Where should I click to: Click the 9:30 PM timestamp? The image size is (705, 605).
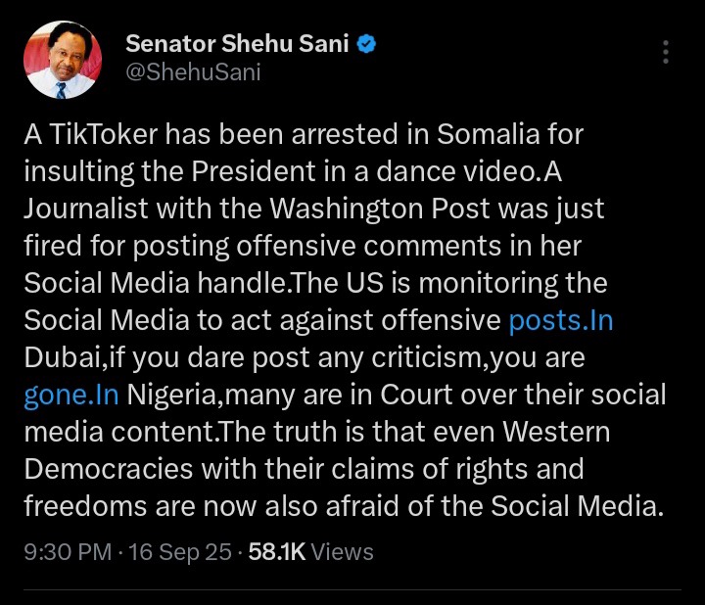pyautogui.click(x=68, y=552)
